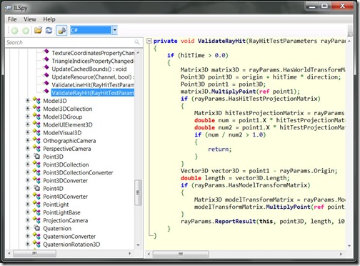Viewport: 360px width, 266px height.
Task: Click the Model3DCollection class icon
Action: (x=36, y=109)
